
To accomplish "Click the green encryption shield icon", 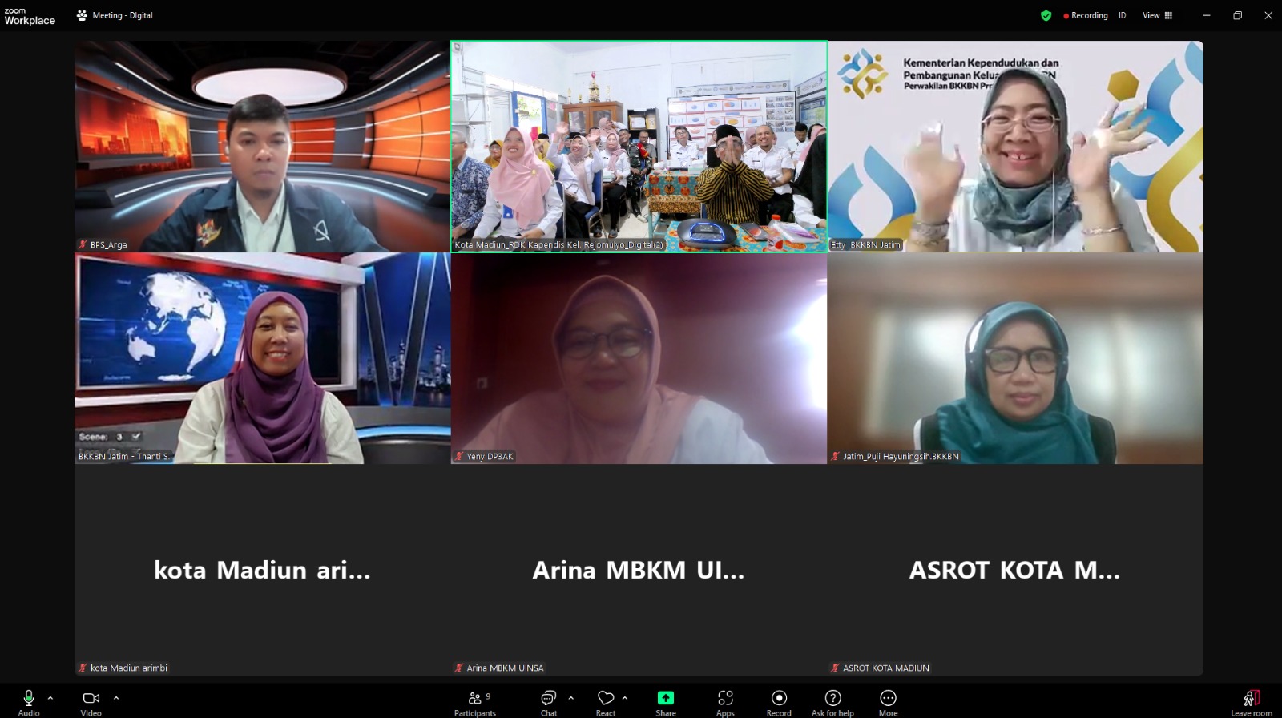I will pos(1046,15).
